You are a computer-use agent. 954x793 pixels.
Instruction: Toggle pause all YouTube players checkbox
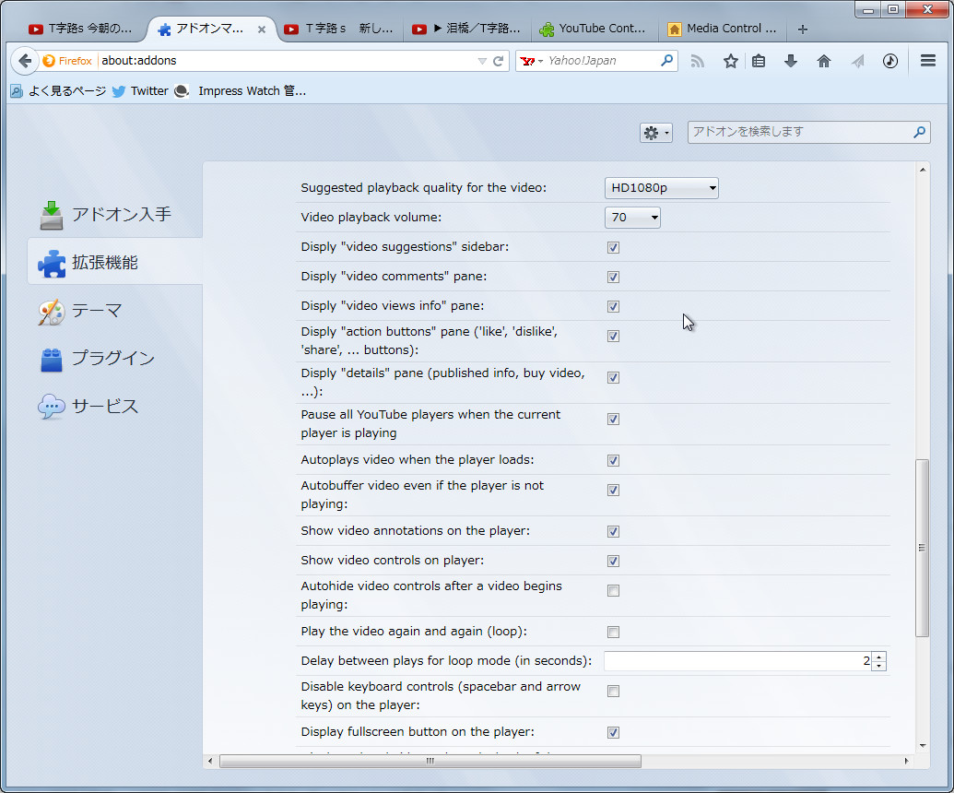[613, 419]
